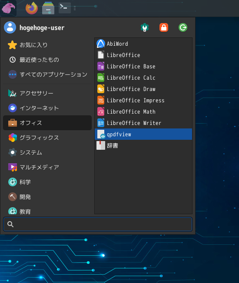
Task: Lock the screen with orange padlock
Action: coord(164,27)
